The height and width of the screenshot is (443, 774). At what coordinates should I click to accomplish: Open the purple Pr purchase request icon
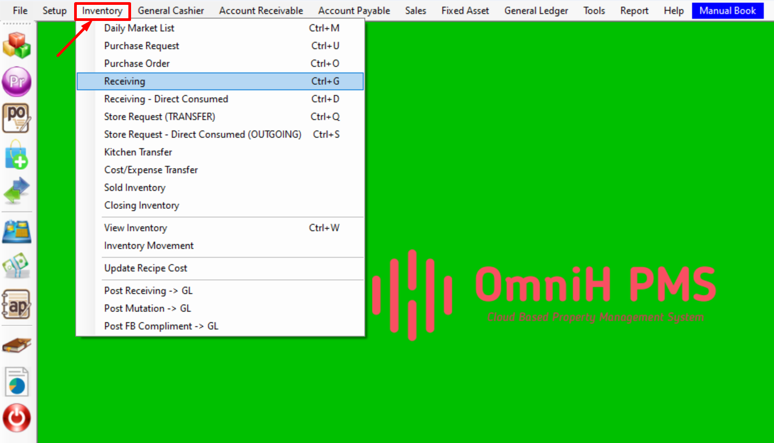[17, 82]
